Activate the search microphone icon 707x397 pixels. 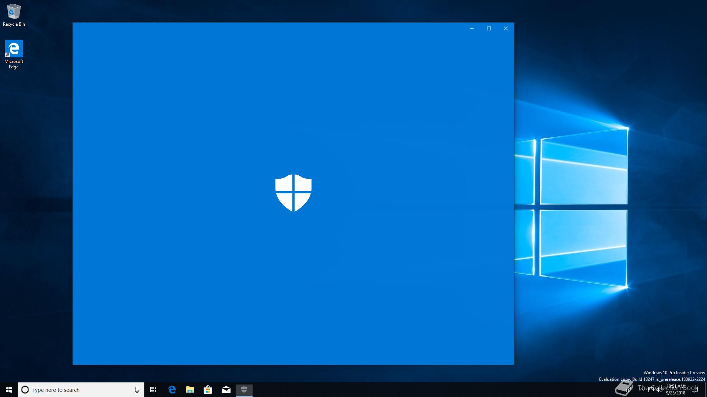tap(137, 390)
